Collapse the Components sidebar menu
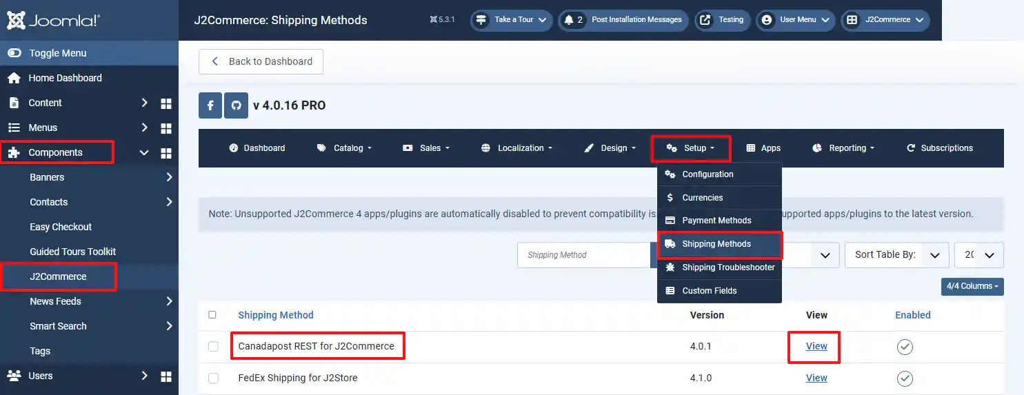This screenshot has height=395, width=1024. 144,153
